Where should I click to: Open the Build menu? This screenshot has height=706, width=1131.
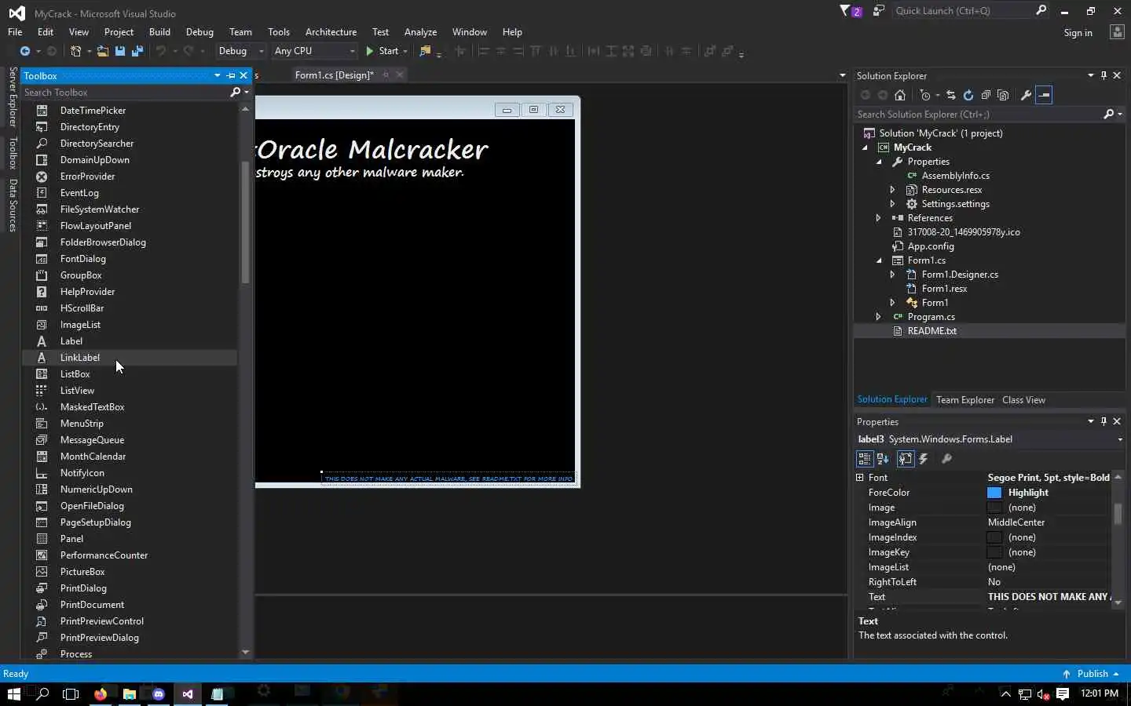(159, 32)
